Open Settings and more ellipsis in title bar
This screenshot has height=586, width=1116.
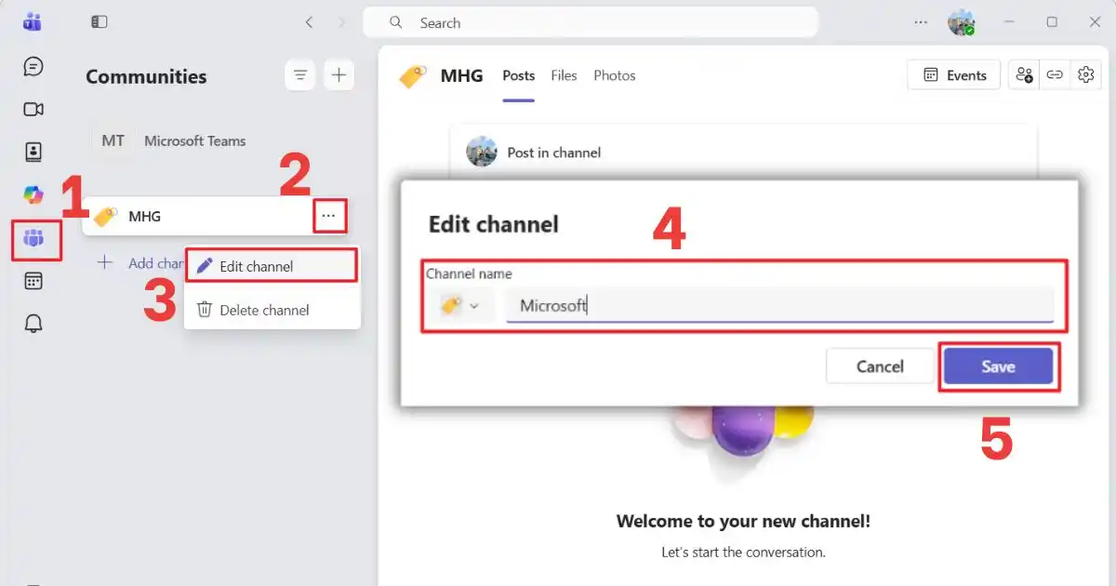pyautogui.click(x=921, y=21)
